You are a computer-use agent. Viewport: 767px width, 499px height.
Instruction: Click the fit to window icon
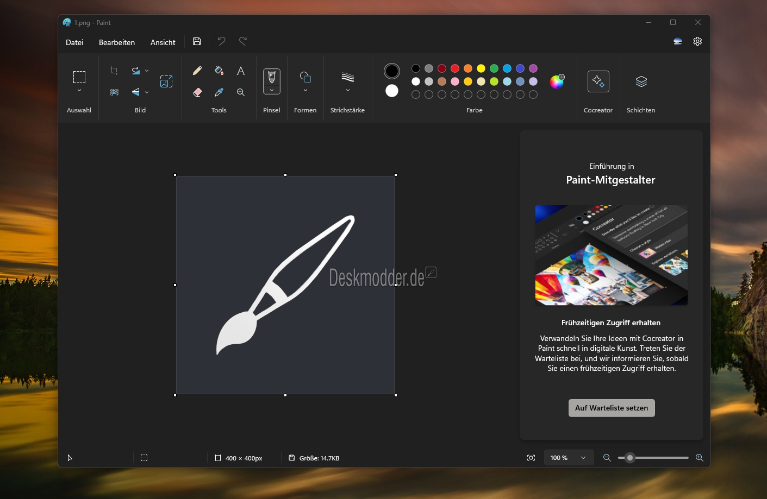pos(531,458)
